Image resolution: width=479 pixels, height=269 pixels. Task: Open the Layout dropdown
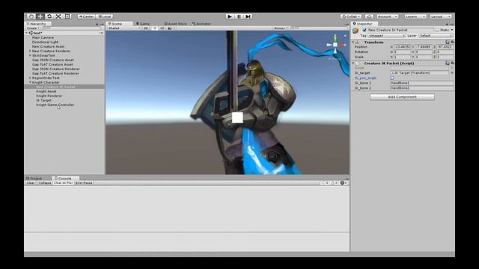(x=441, y=16)
